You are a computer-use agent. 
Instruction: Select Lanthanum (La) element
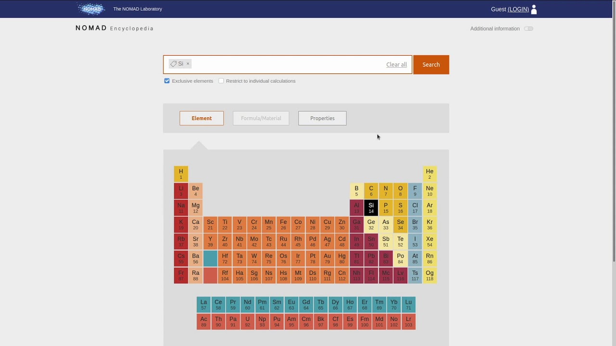(204, 305)
